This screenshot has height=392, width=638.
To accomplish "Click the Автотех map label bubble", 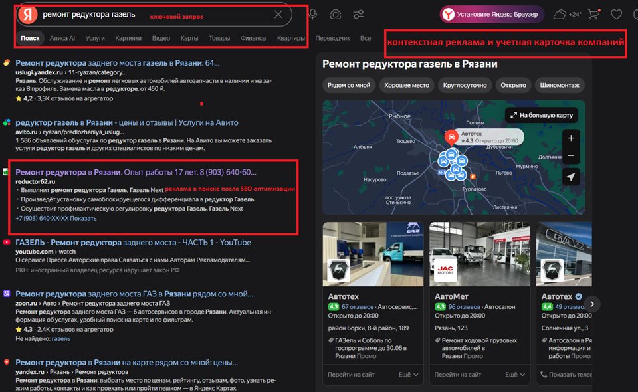I will tap(490, 137).
